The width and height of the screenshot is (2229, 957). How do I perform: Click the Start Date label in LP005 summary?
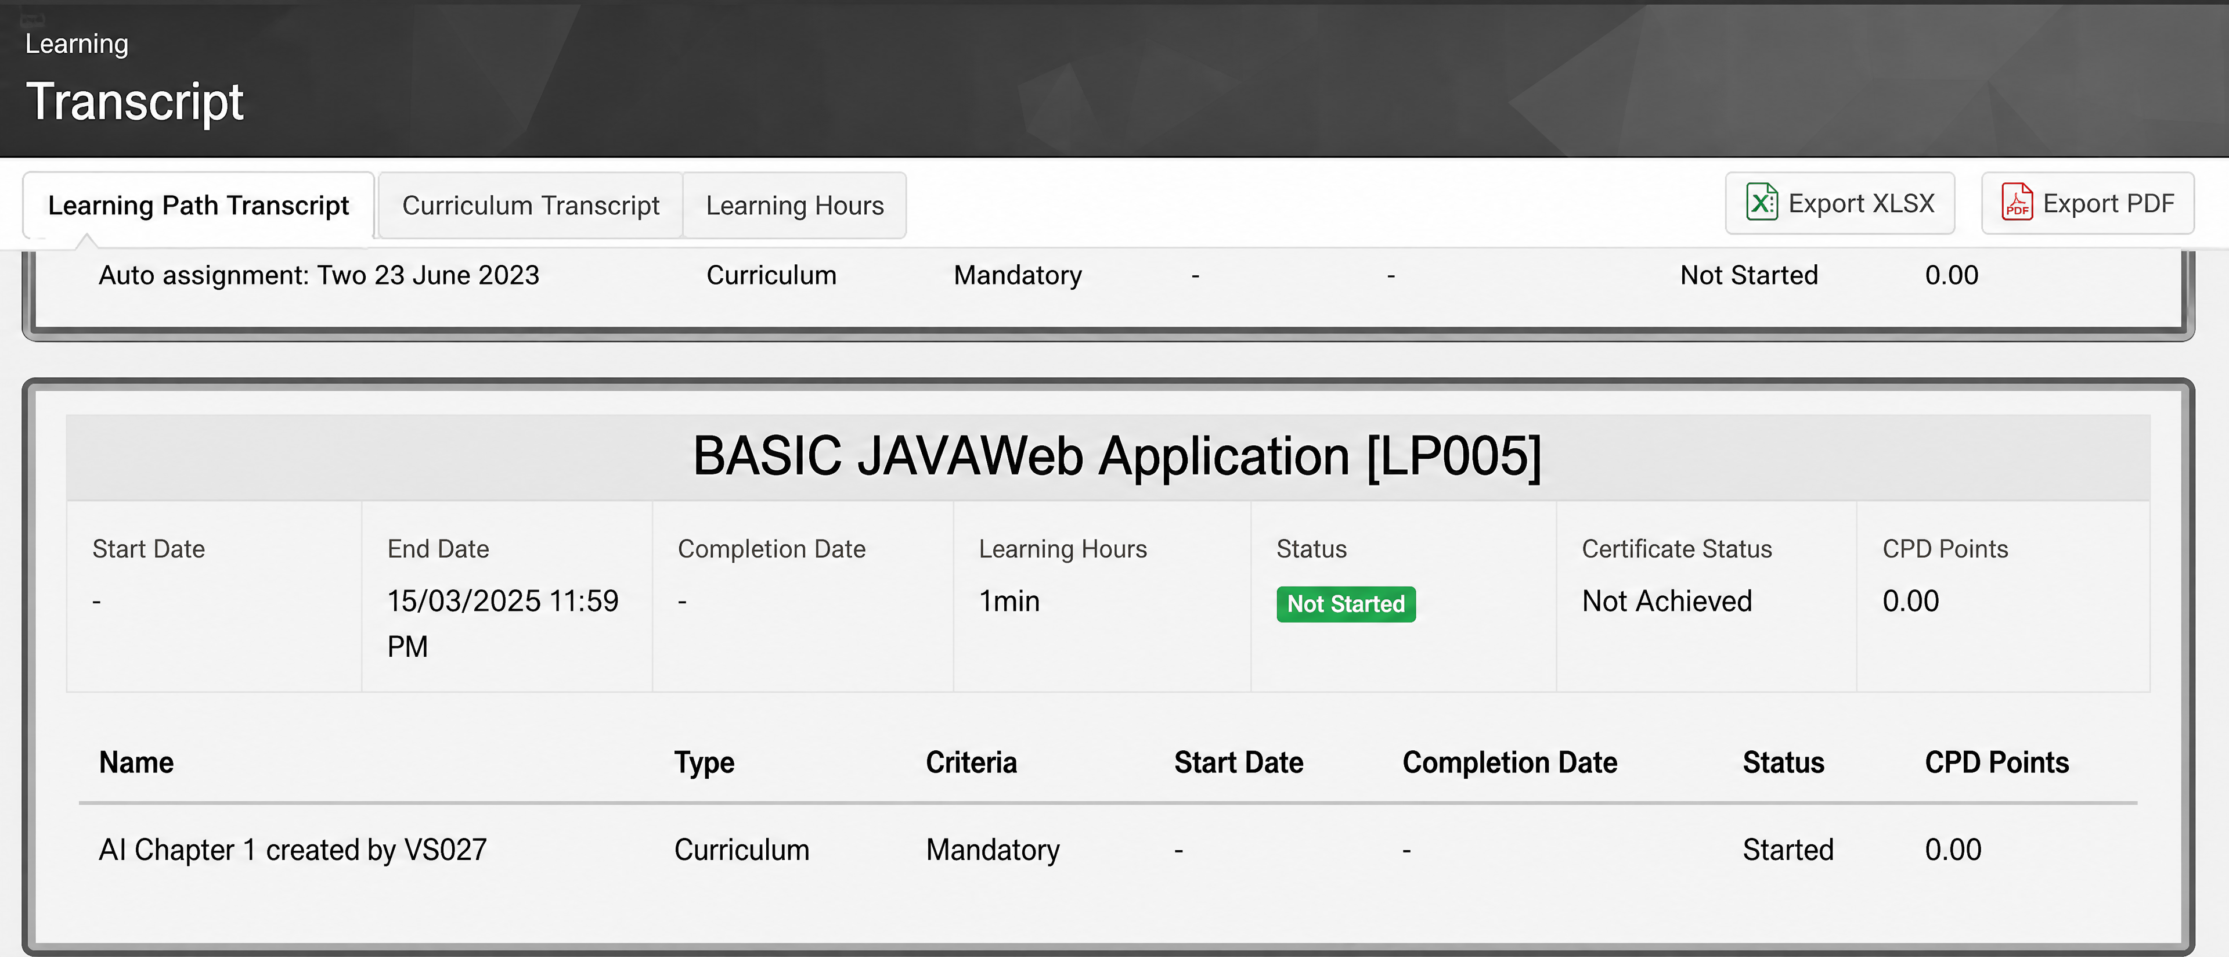(x=149, y=549)
